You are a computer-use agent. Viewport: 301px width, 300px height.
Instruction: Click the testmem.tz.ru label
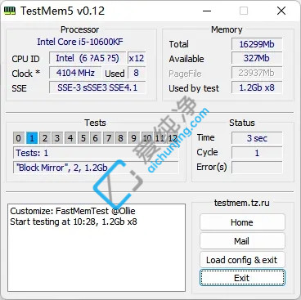(x=242, y=203)
